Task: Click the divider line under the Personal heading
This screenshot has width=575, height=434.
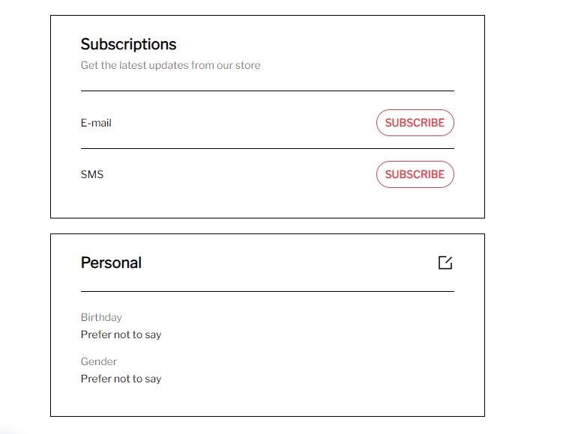Action: pos(267,291)
